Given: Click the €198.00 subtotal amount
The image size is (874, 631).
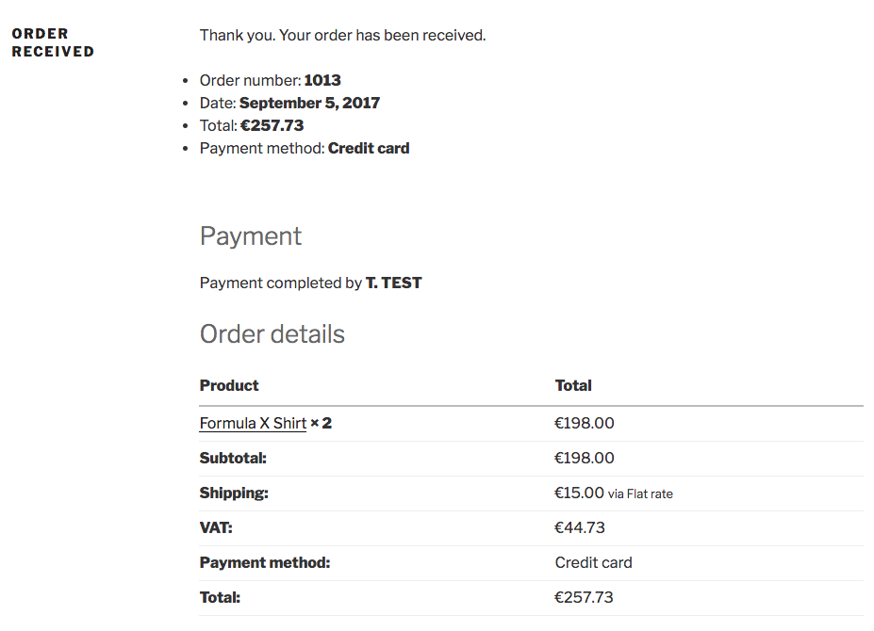Looking at the screenshot, I should 585,459.
